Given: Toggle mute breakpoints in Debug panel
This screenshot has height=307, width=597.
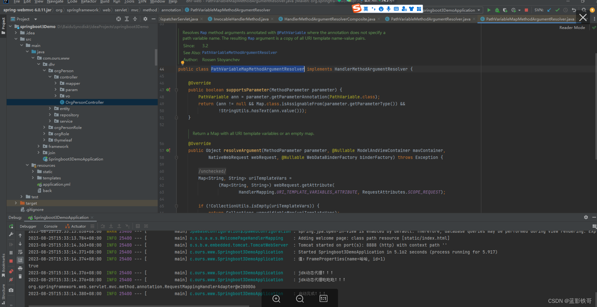Looking at the screenshot, I should coord(11,280).
